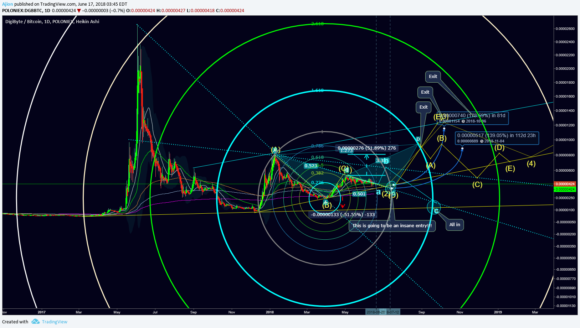Open the TradingView link in the footer
Viewport: 580px width, 328px height.
55,322
